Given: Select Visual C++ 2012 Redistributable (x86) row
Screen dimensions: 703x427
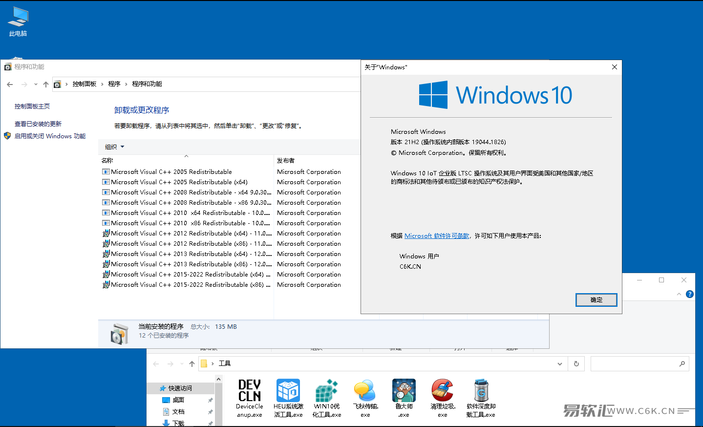Looking at the screenshot, I should pos(187,244).
